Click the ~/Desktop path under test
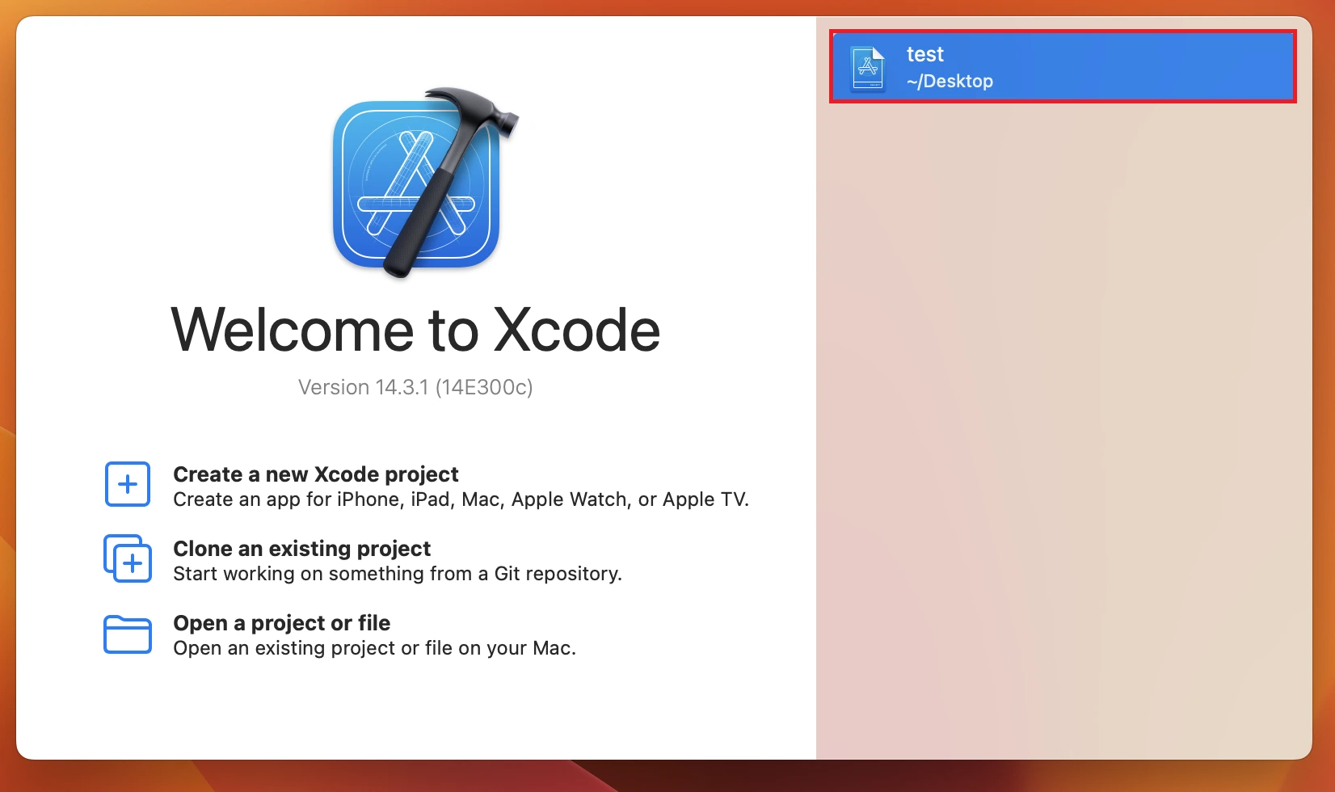 coord(950,80)
